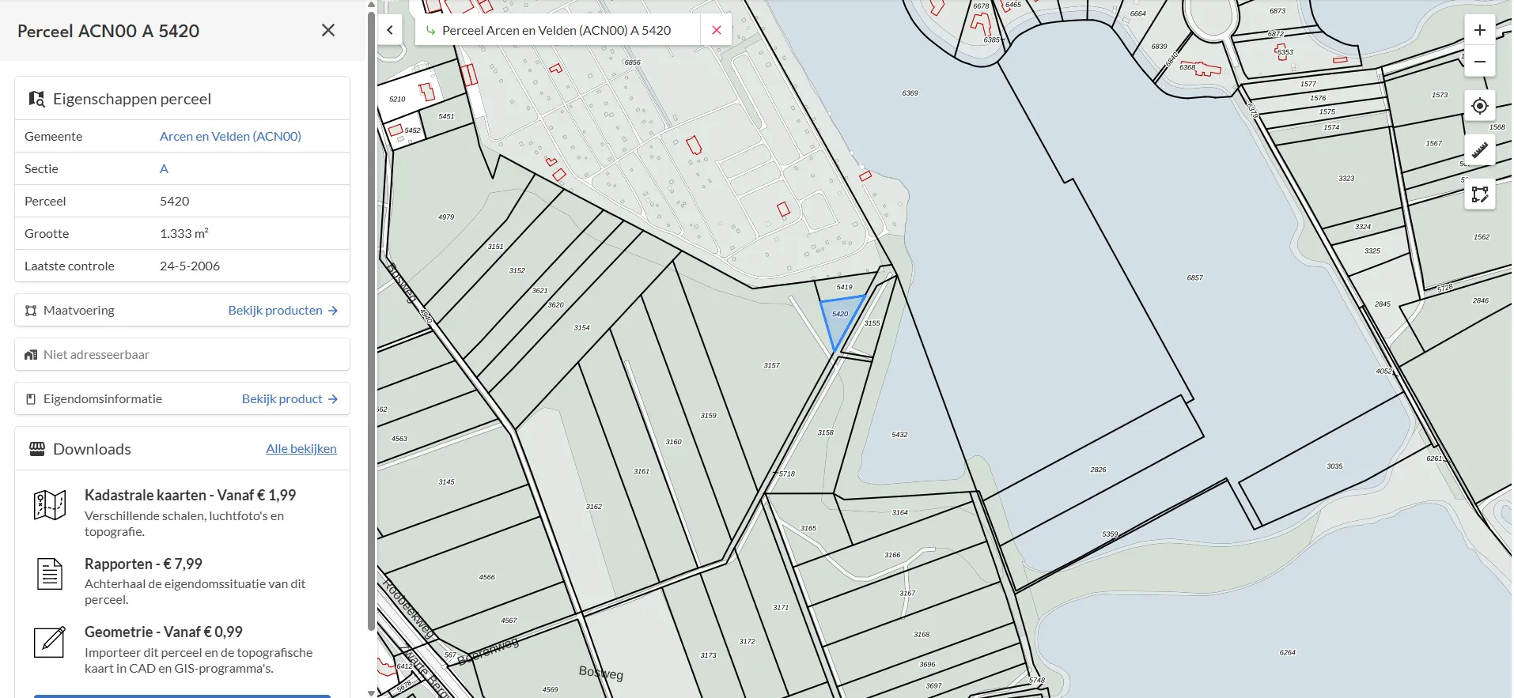Image resolution: width=1514 pixels, height=698 pixels.
Task: Select parcel 3159 on map
Action: click(x=708, y=415)
